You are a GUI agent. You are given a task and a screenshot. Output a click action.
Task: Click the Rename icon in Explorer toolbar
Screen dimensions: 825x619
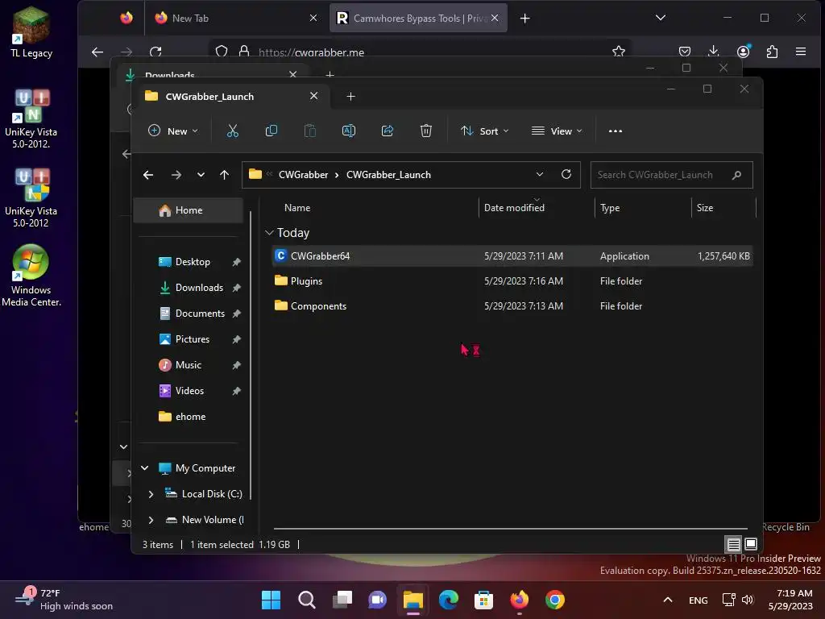349,131
